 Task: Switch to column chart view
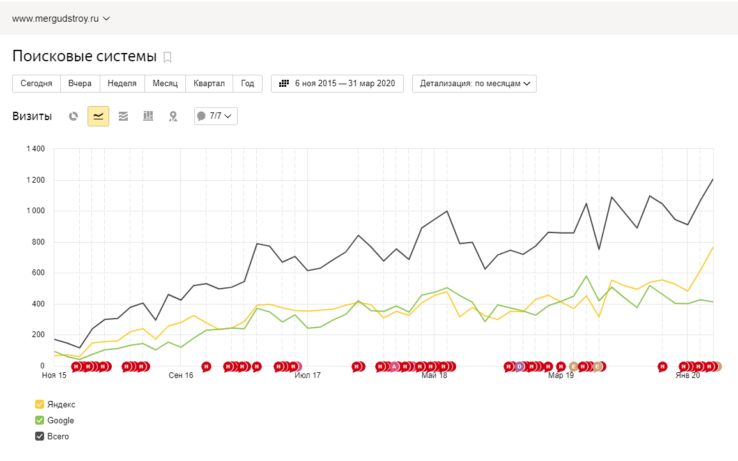[148, 116]
